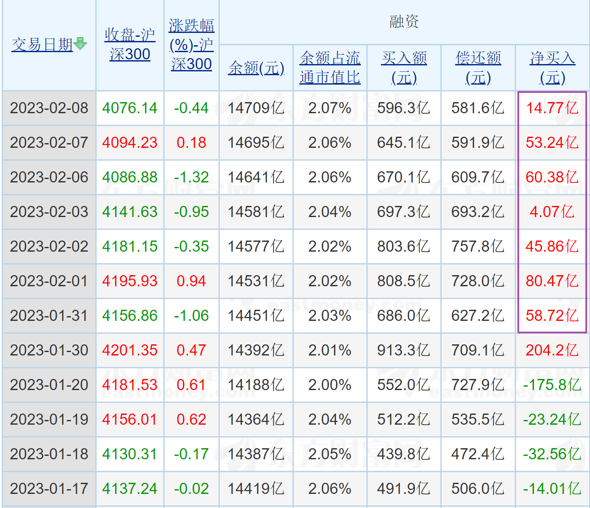590x508 pixels.
Task: Select the date cell 2023-02-03
Action: [x=49, y=212]
